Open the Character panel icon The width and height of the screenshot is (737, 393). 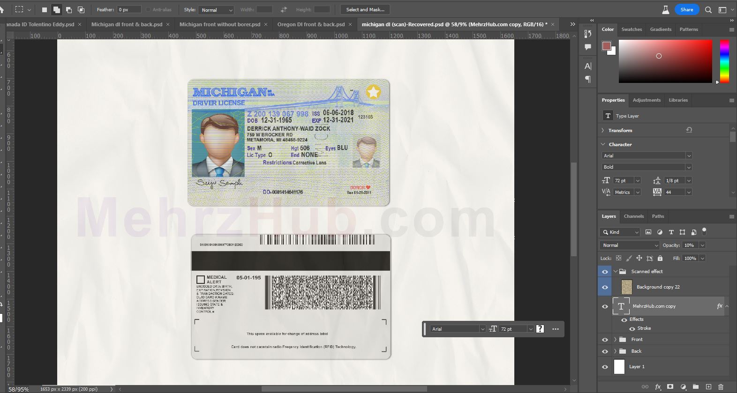point(588,66)
